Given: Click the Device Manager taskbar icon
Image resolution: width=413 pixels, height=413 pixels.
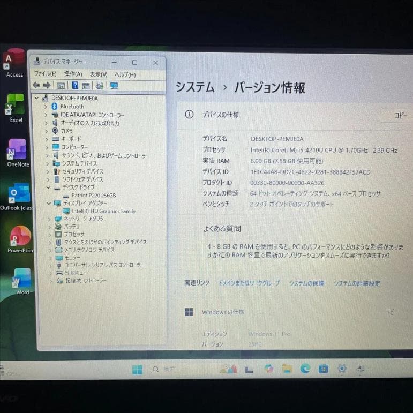Looking at the screenshot, I should tap(361, 369).
